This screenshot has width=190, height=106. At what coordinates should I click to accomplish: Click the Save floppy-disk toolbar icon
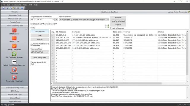click(x=3, y=8)
